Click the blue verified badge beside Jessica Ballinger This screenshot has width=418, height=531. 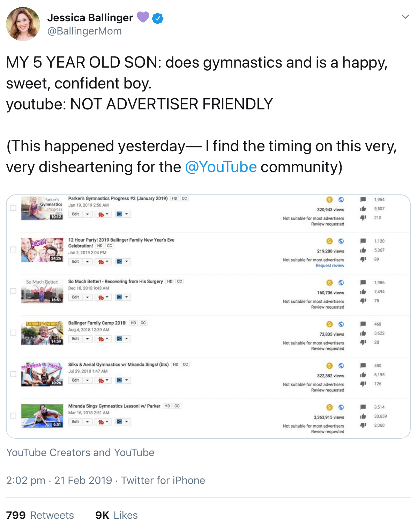pos(158,18)
